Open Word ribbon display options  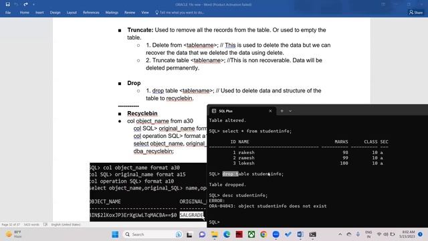383,5
